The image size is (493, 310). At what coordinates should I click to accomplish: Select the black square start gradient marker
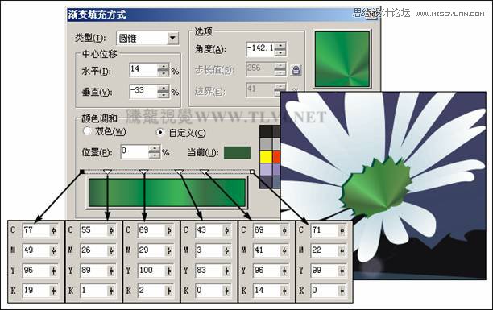82,172
